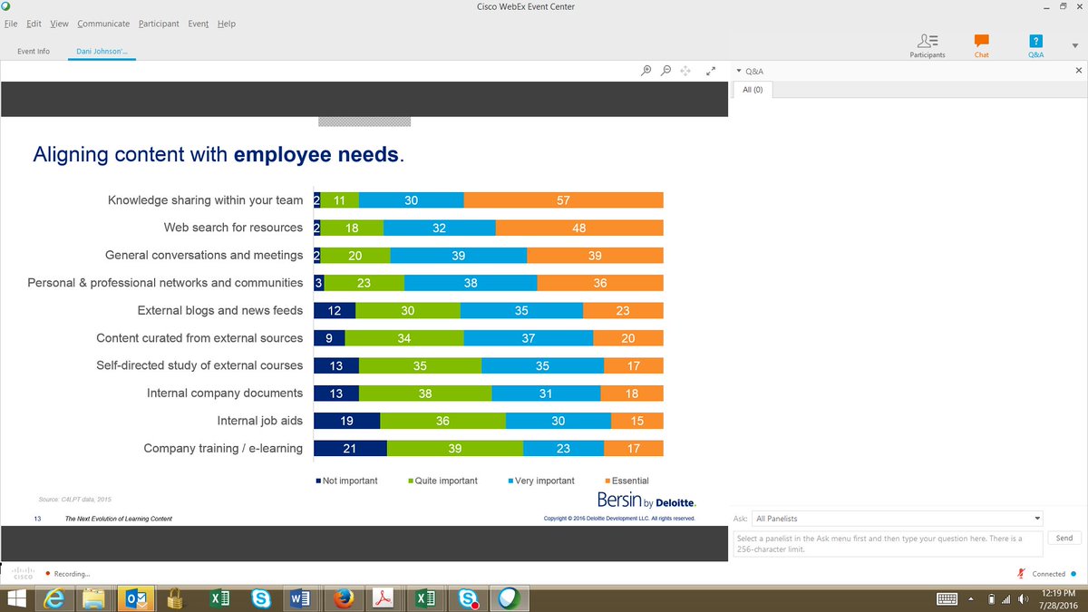The width and height of the screenshot is (1088, 612).
Task: Click the padlock icon in the taskbar
Action: [175, 598]
